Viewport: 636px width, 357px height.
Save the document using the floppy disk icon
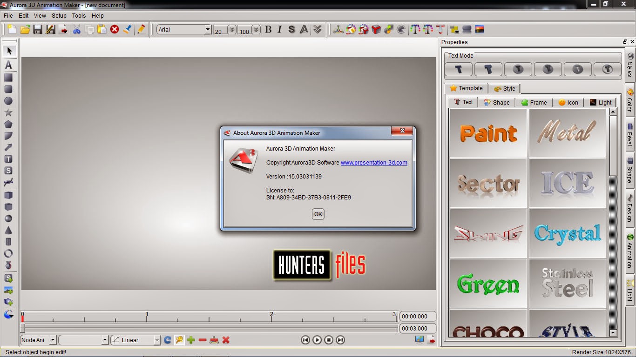38,30
